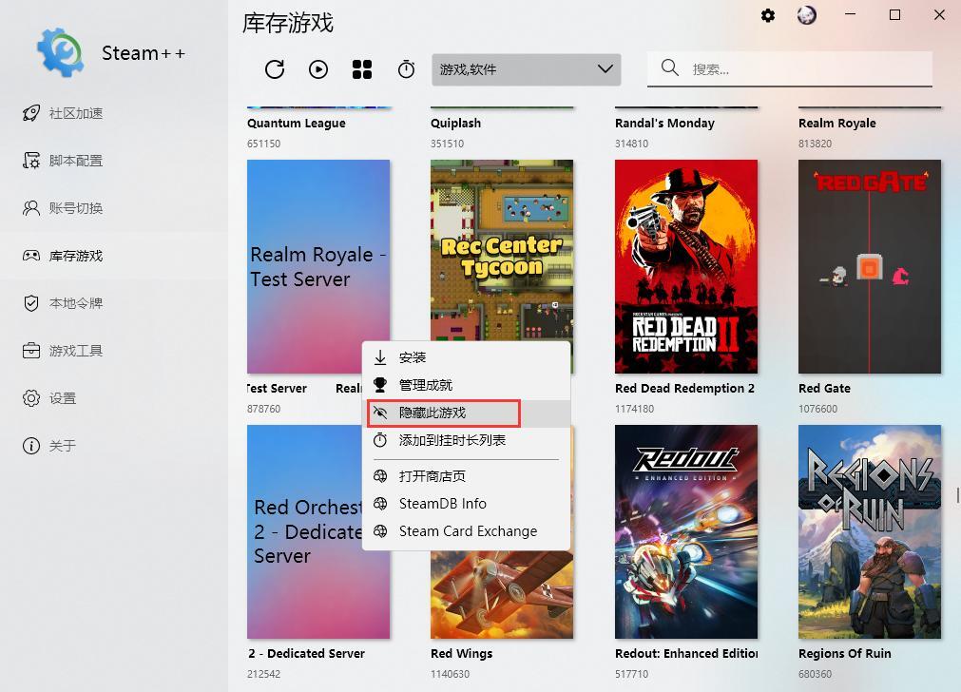The width and height of the screenshot is (961, 692).
Task: Click the user avatar icon
Action: tap(807, 15)
